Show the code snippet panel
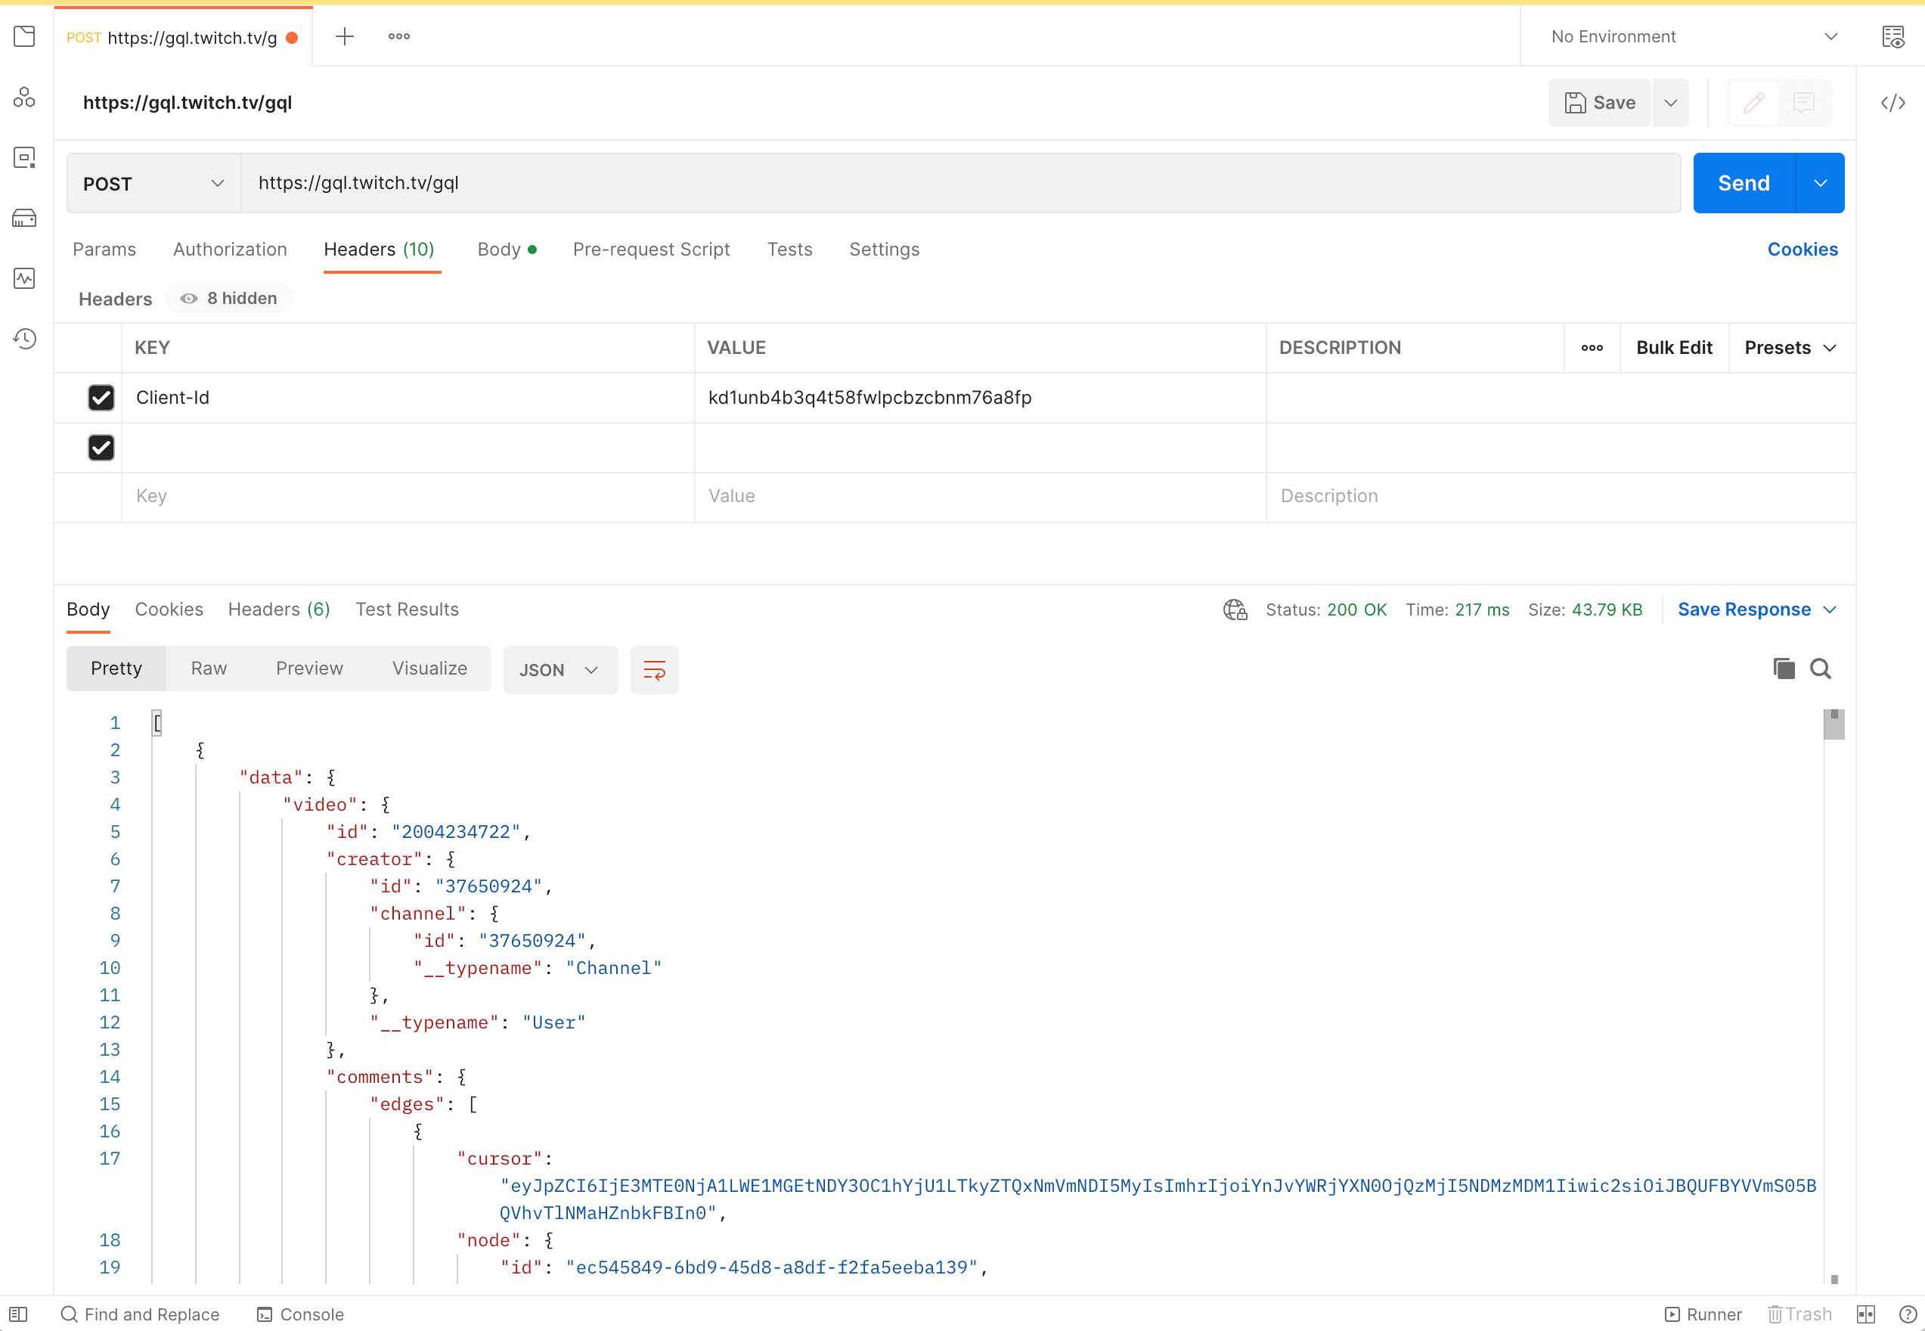The height and width of the screenshot is (1331, 1925). [1892, 103]
